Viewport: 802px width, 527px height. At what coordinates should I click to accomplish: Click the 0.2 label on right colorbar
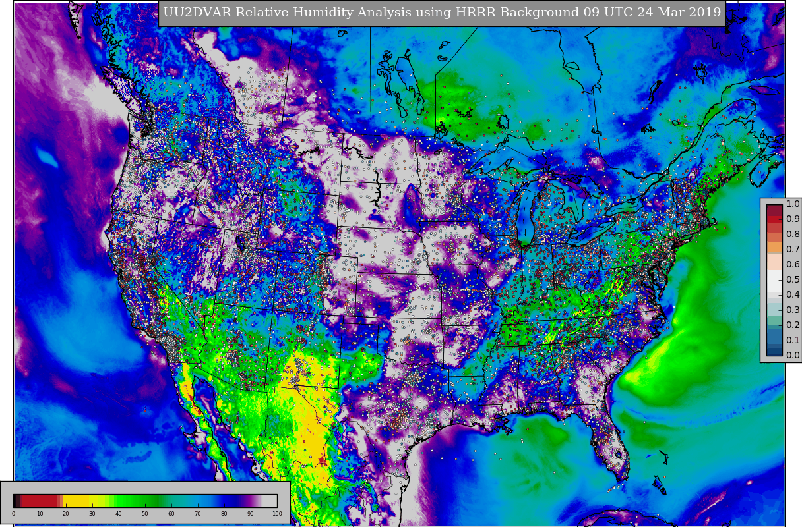click(793, 325)
